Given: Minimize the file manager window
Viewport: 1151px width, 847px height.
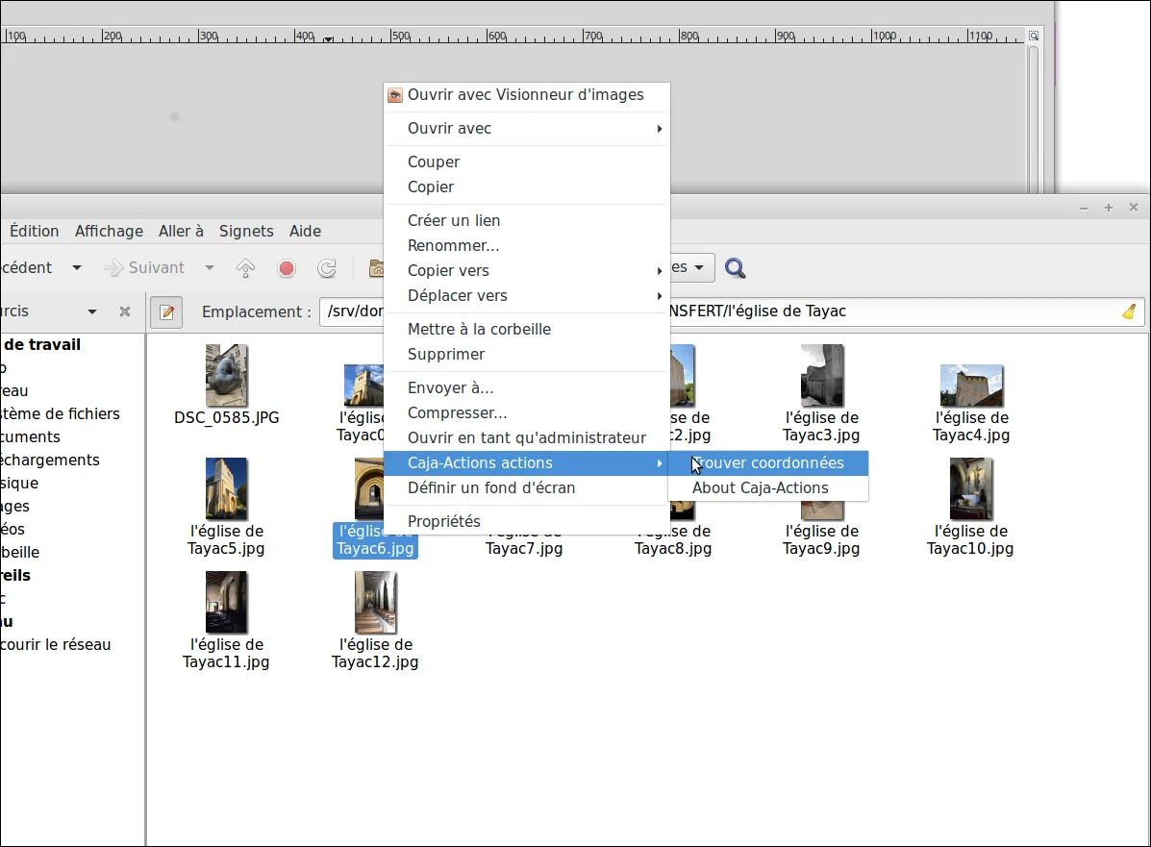Looking at the screenshot, I should [x=1084, y=209].
